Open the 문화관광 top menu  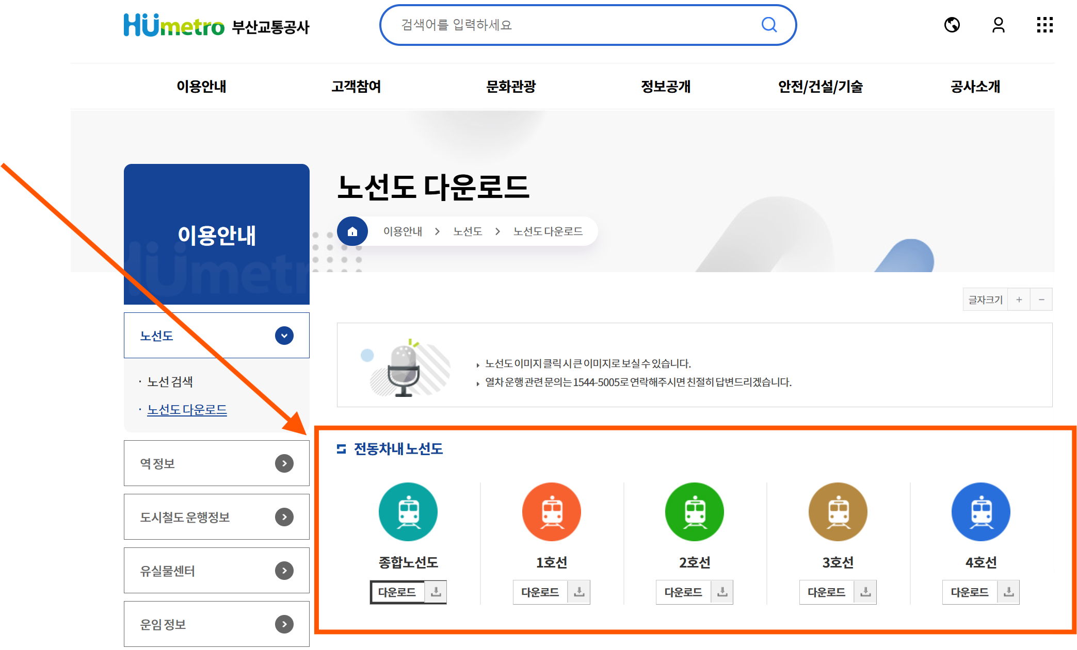click(511, 87)
